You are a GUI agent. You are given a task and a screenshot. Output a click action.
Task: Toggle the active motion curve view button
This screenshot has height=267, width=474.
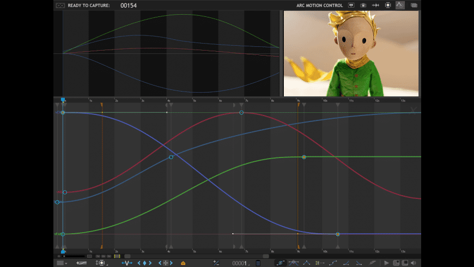coord(400,5)
